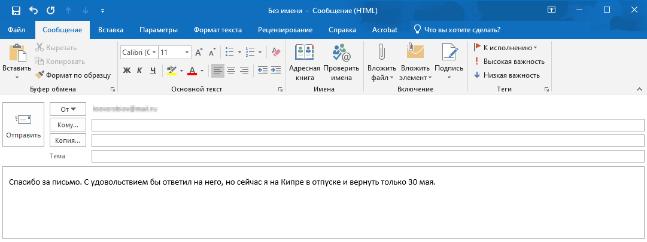
Task: Decrease font size with small A icon
Action: (x=212, y=53)
